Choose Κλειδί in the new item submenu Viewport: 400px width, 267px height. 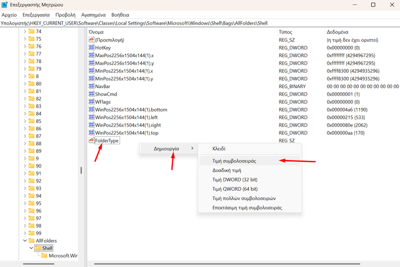(x=219, y=148)
